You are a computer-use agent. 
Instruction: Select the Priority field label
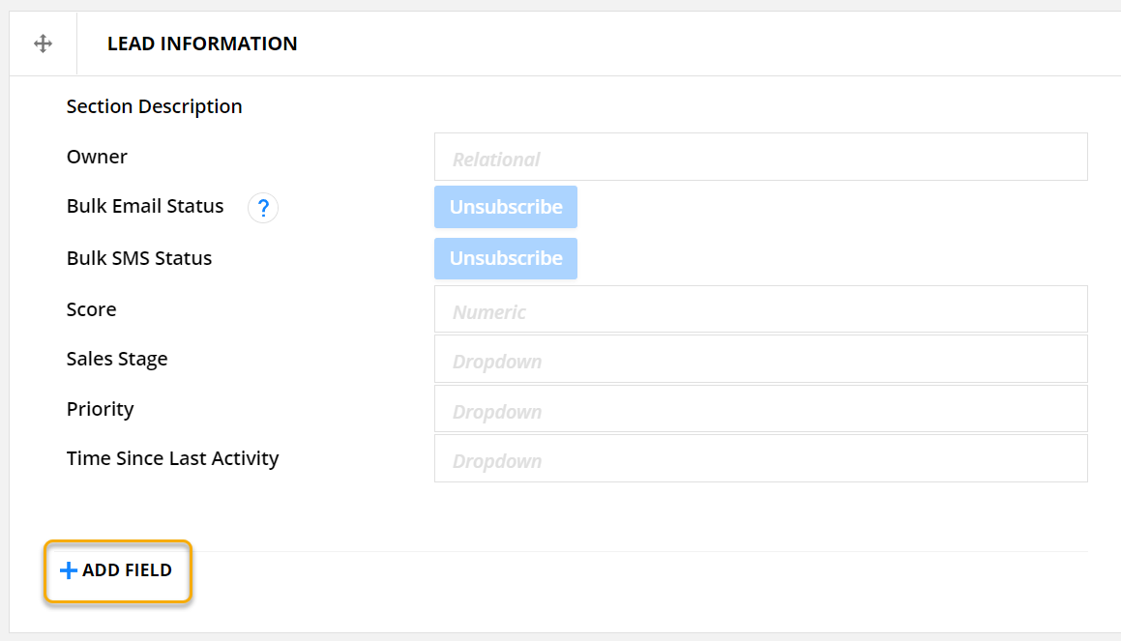click(x=100, y=409)
